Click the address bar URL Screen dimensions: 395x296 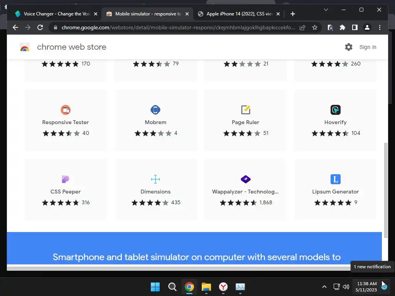(x=178, y=27)
